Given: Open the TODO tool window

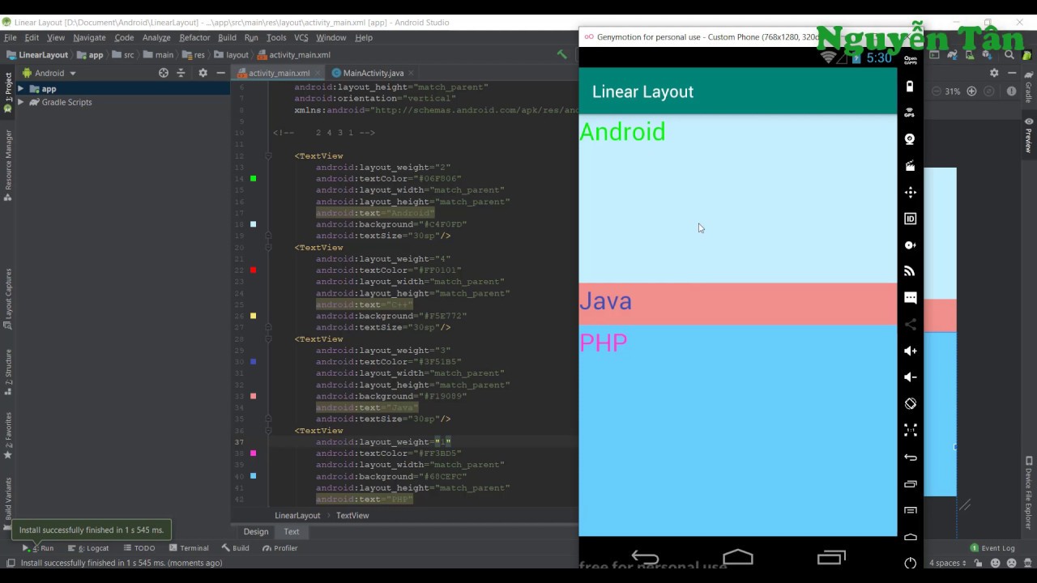Looking at the screenshot, I should tap(139, 548).
